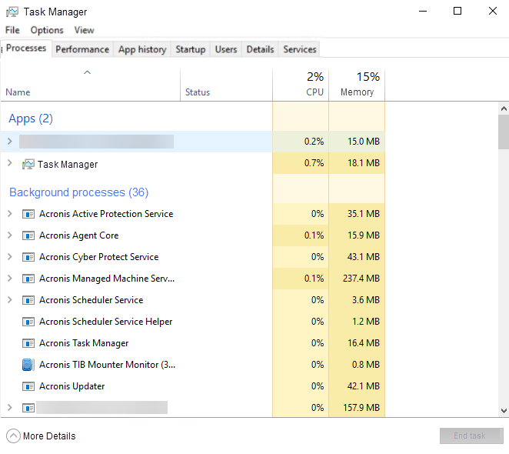This screenshot has height=454, width=509.
Task: Open the File menu
Action: (12, 30)
